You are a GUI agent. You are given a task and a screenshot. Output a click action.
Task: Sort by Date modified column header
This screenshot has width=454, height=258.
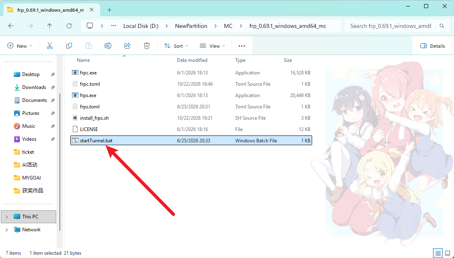192,60
